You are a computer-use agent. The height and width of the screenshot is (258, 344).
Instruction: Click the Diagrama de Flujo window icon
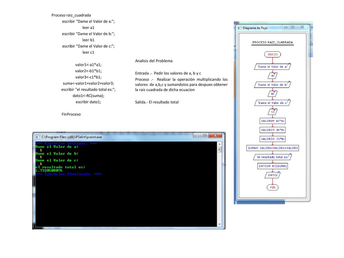(240, 28)
